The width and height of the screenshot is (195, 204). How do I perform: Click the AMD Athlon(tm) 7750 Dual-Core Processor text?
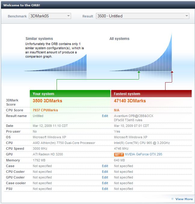tap(64, 143)
